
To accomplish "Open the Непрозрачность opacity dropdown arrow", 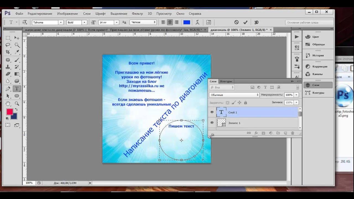I will coord(296,95).
